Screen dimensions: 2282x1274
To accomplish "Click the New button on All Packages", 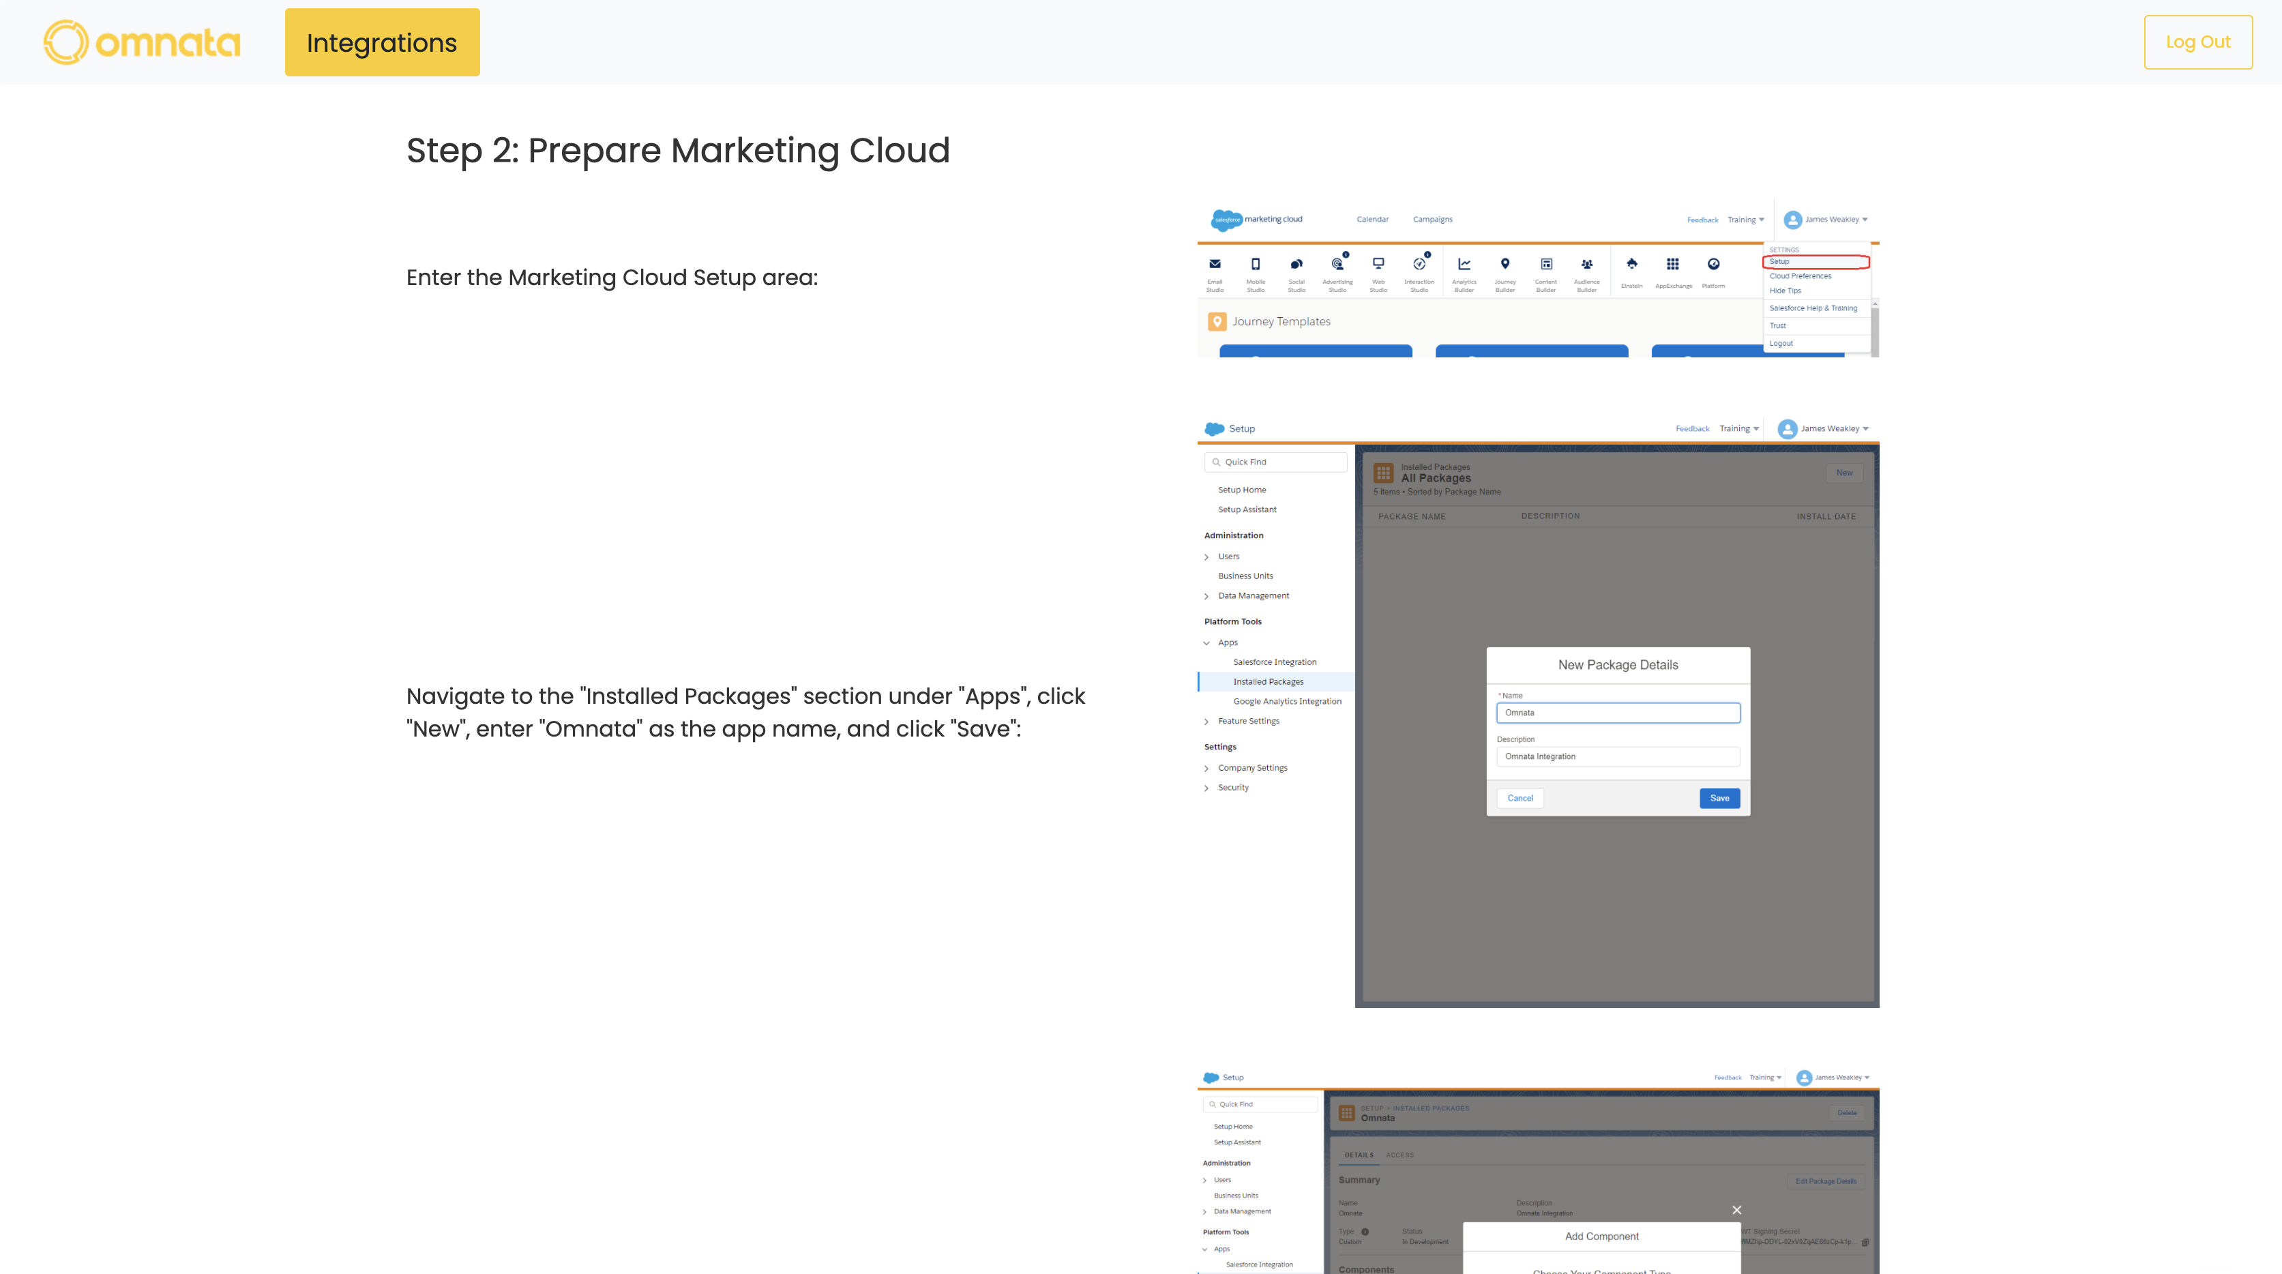I will [1844, 473].
